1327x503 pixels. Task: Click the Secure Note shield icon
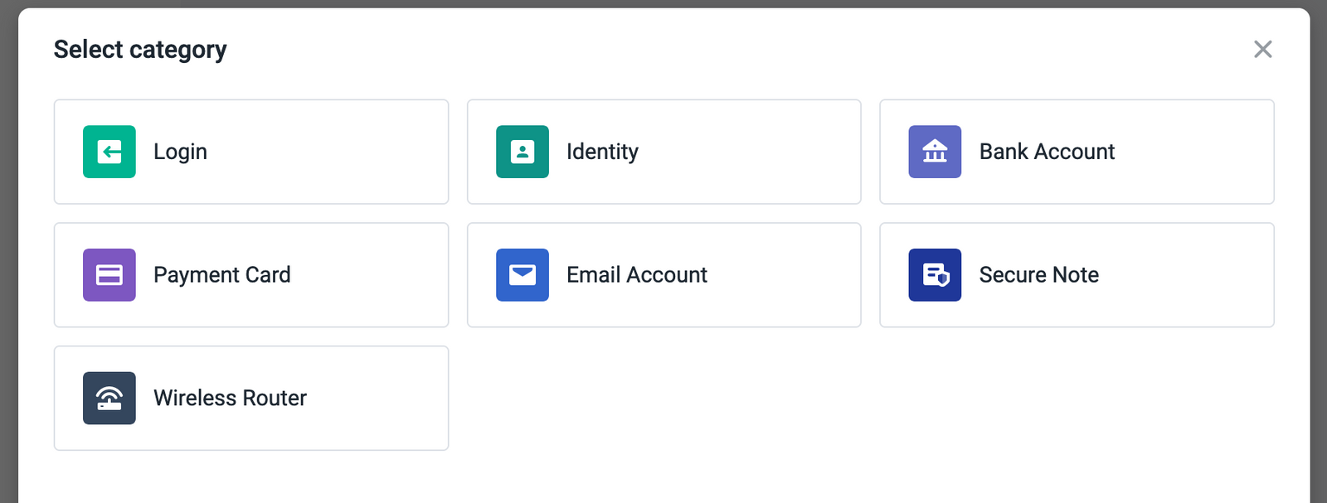click(x=935, y=275)
